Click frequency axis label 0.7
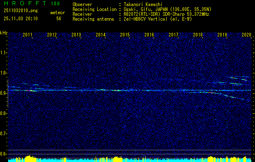Screen dimensions: 255x162 click(x=4, y=134)
